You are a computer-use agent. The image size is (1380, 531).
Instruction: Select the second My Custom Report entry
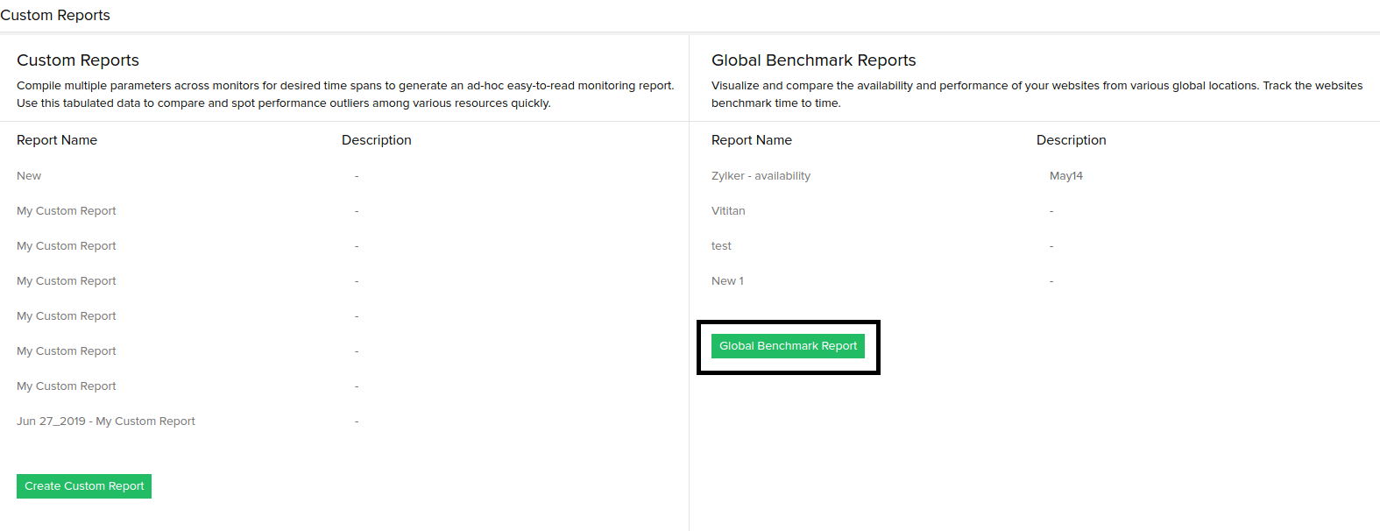tap(67, 246)
